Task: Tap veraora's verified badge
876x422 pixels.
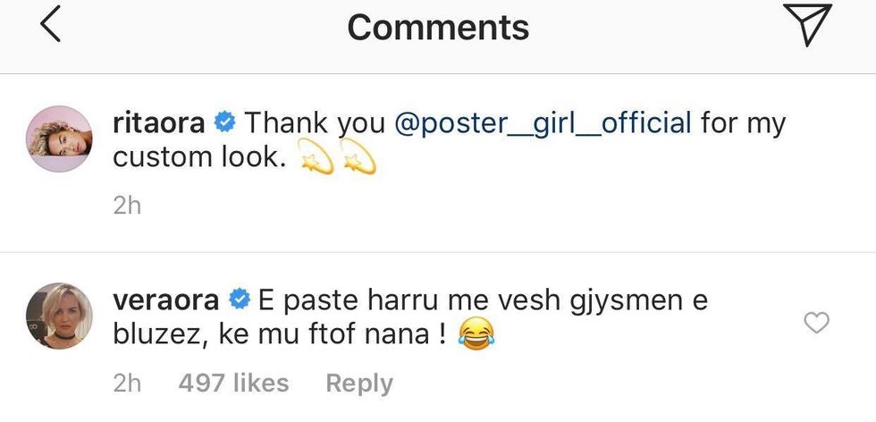Action: click(x=239, y=300)
